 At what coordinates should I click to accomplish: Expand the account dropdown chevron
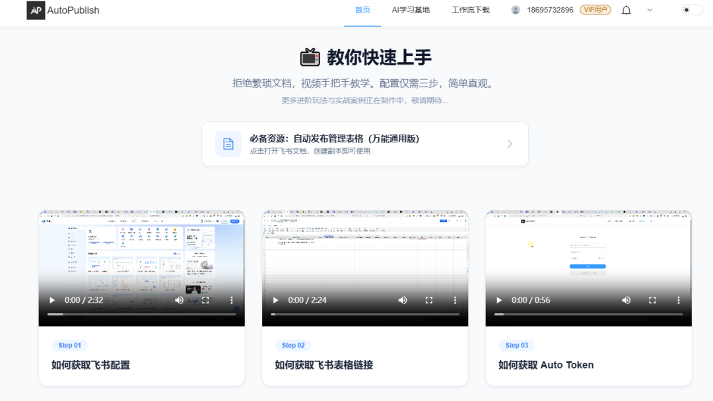pos(650,10)
